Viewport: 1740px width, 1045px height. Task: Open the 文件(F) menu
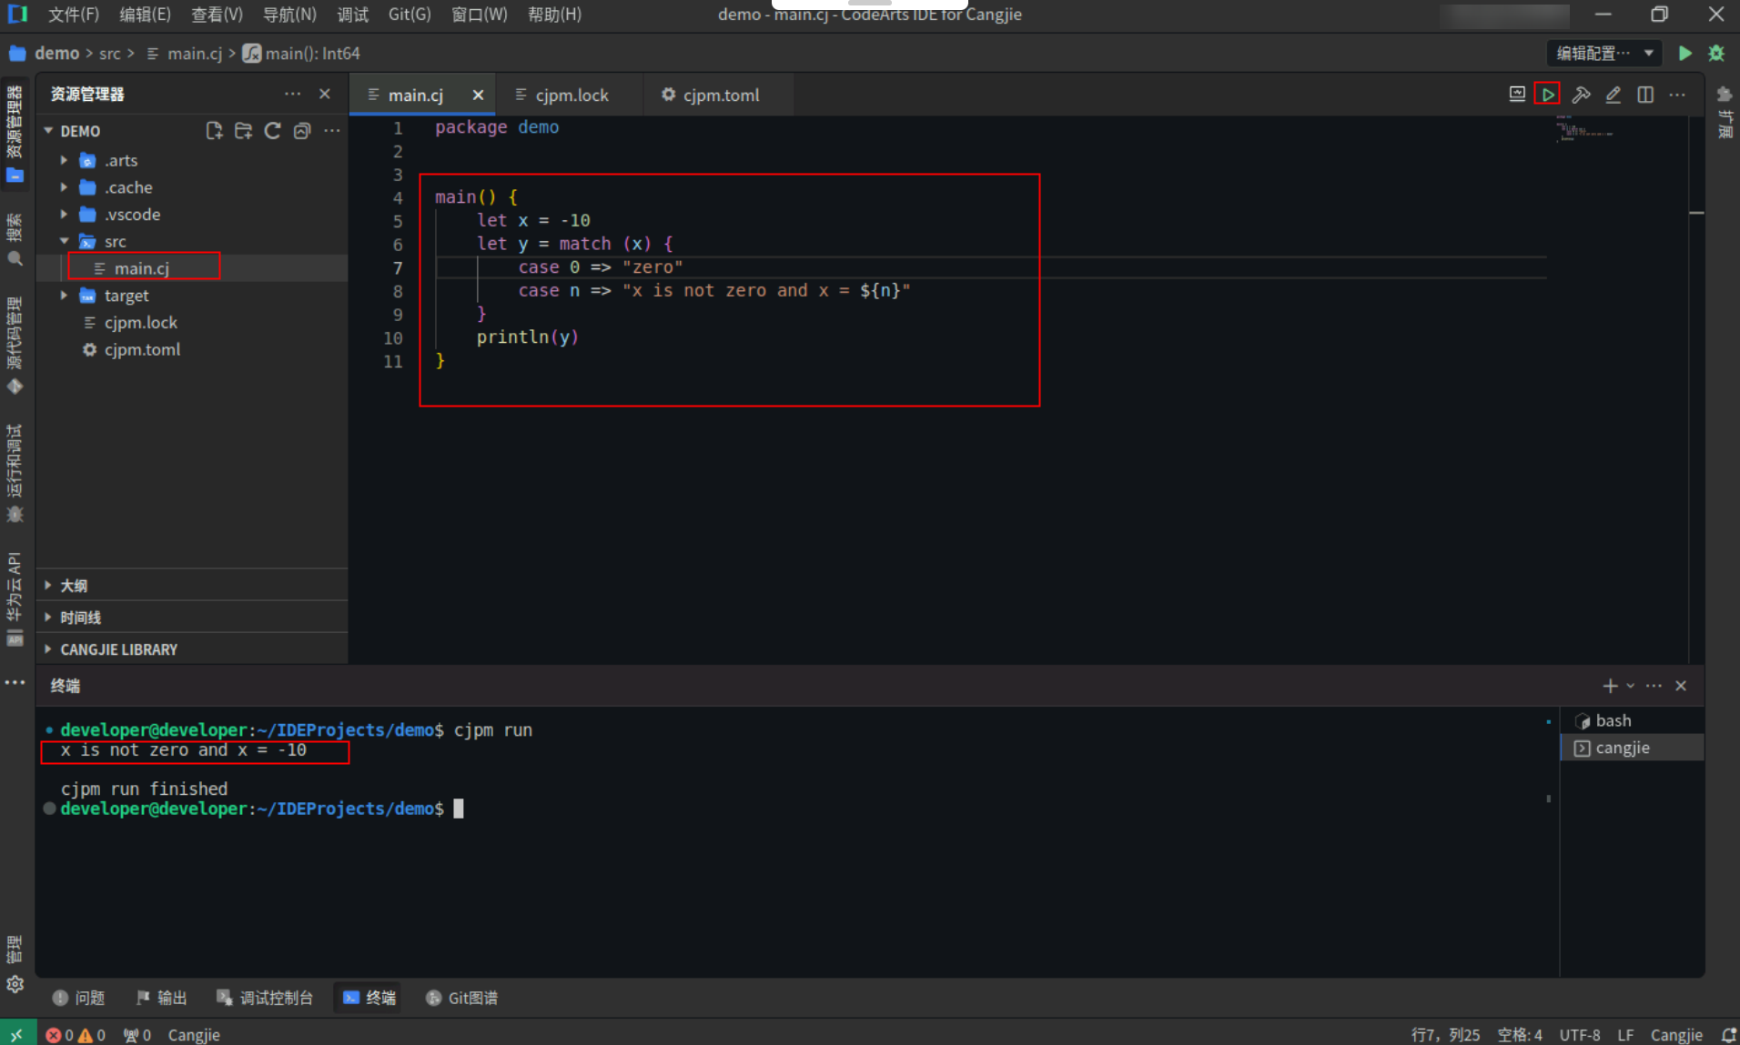(73, 15)
